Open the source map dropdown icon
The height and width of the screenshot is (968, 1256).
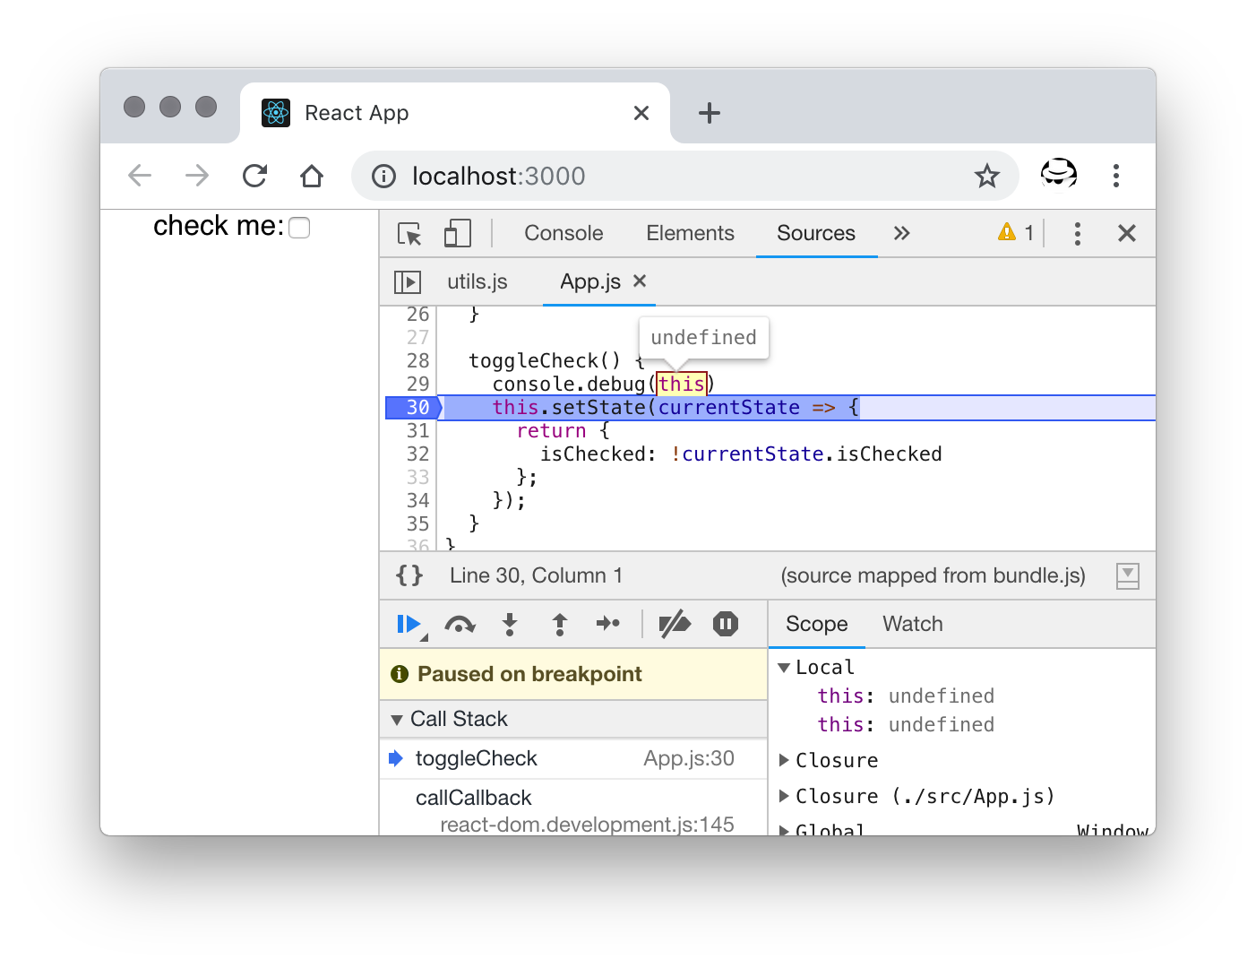[1128, 576]
